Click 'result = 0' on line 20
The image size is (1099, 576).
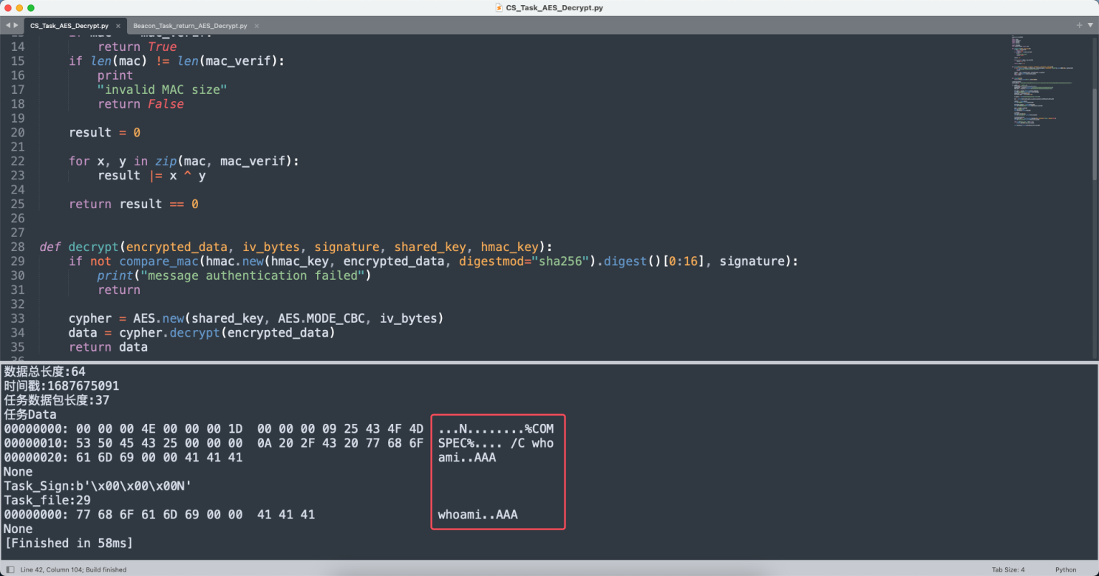click(104, 132)
